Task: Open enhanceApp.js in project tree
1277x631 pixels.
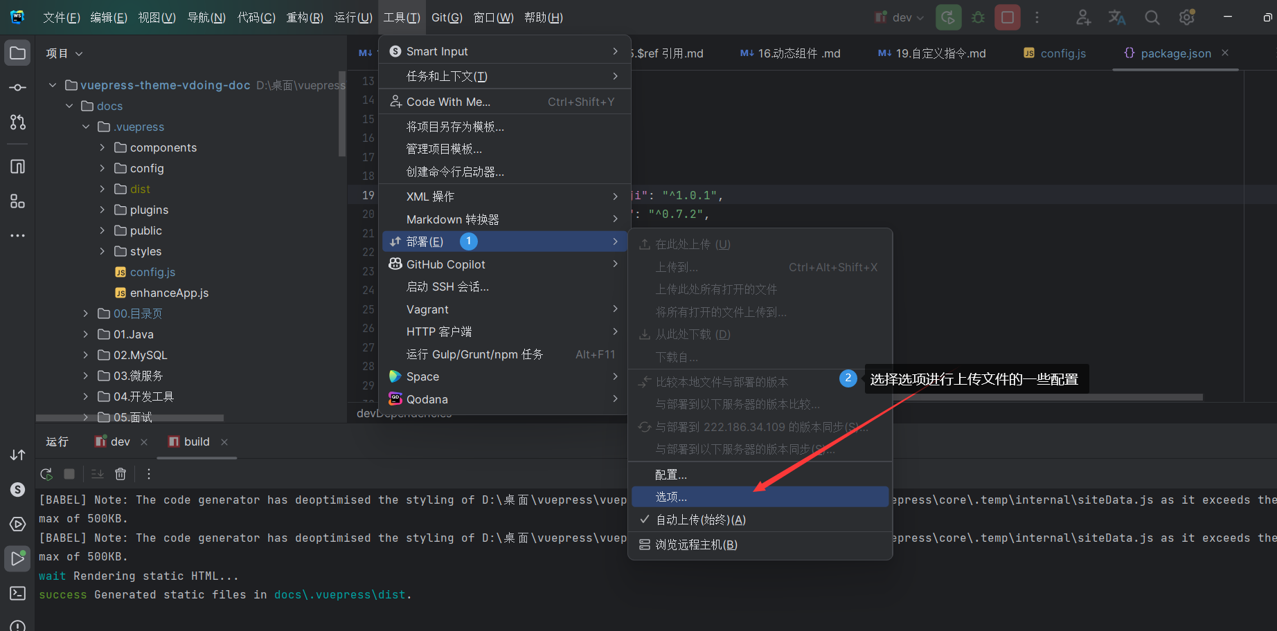Action: click(x=169, y=293)
